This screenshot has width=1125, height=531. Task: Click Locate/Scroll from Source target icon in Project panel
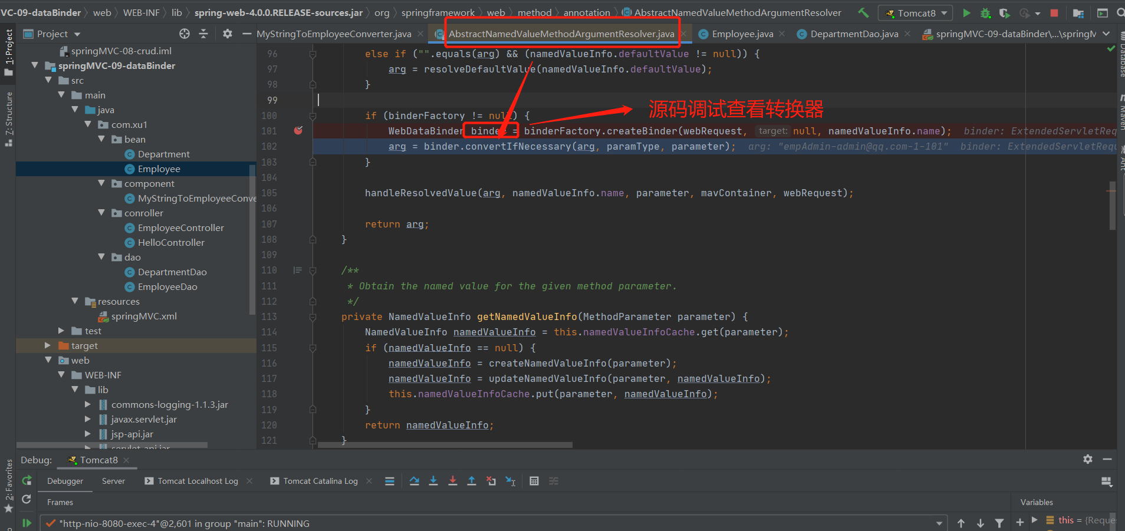[x=185, y=34]
